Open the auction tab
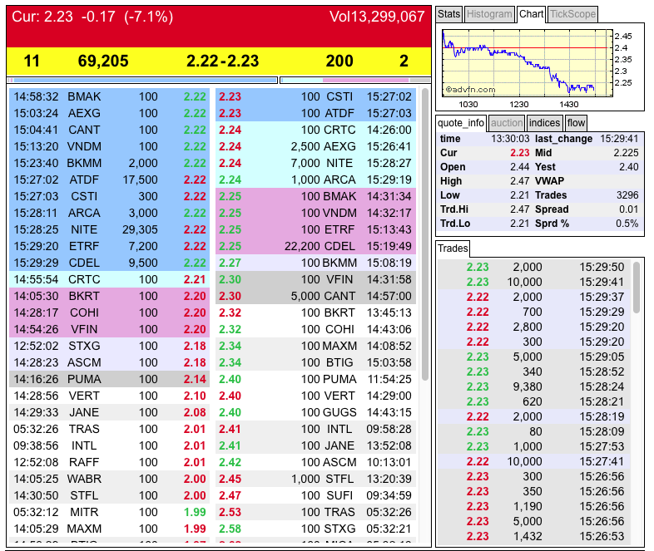 click(507, 123)
